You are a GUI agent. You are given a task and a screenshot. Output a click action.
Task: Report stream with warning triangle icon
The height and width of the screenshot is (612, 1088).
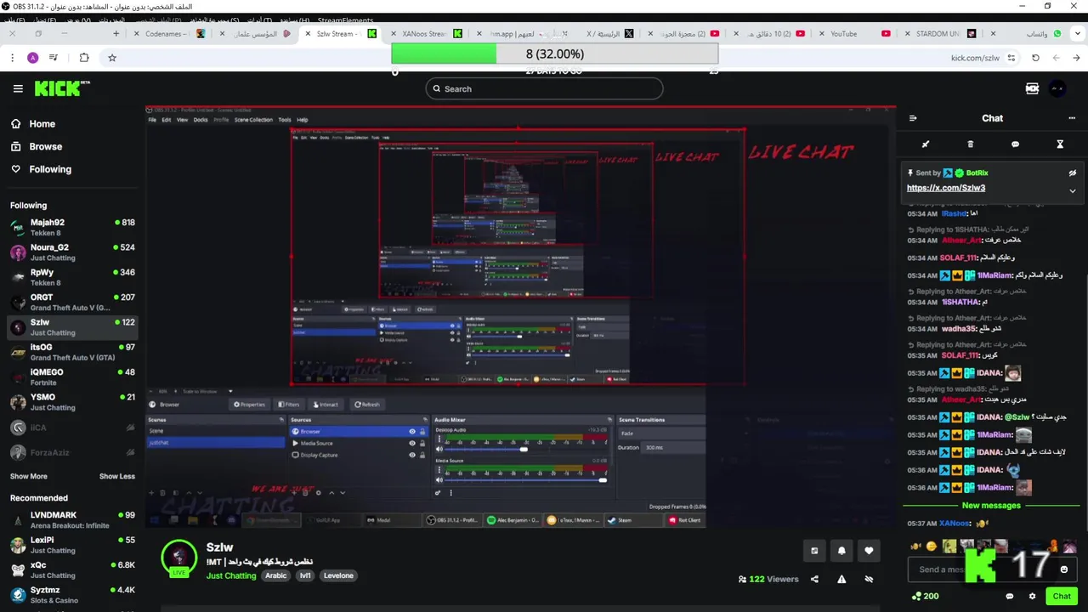[841, 579]
